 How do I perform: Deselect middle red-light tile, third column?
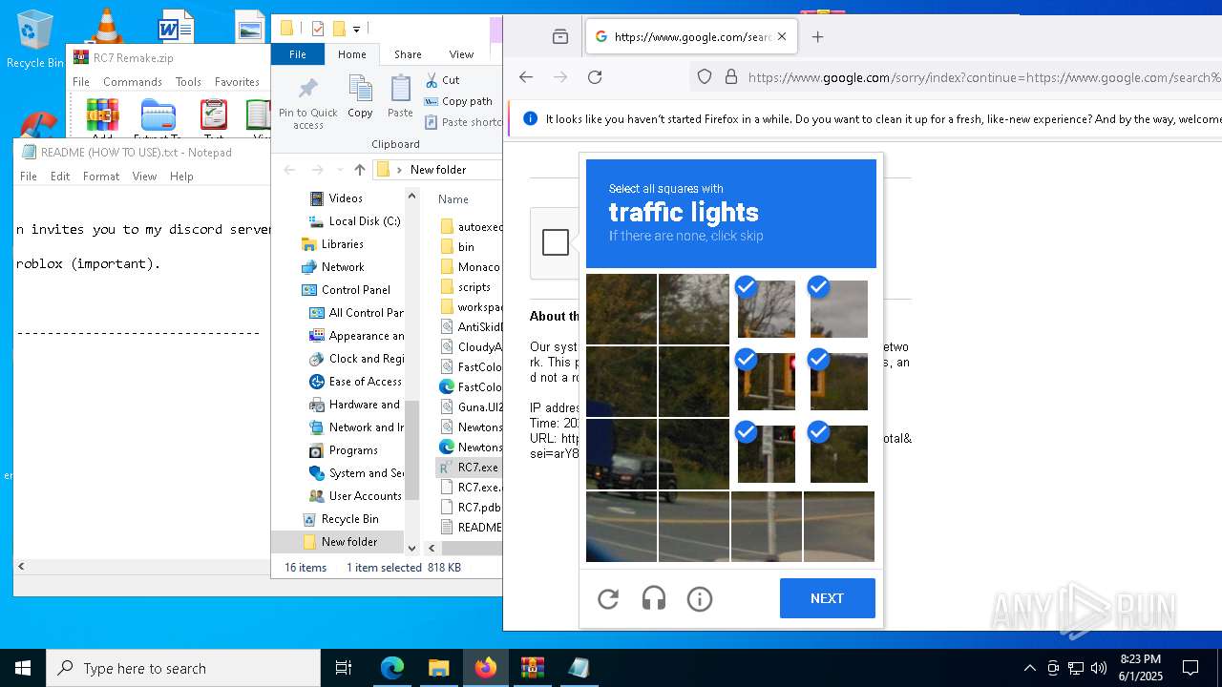(x=767, y=382)
